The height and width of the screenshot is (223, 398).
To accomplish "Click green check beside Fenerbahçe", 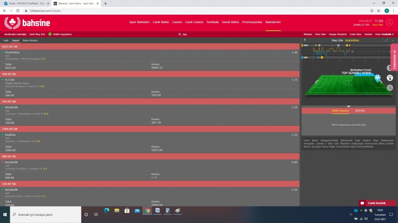I will (x=3, y=52).
